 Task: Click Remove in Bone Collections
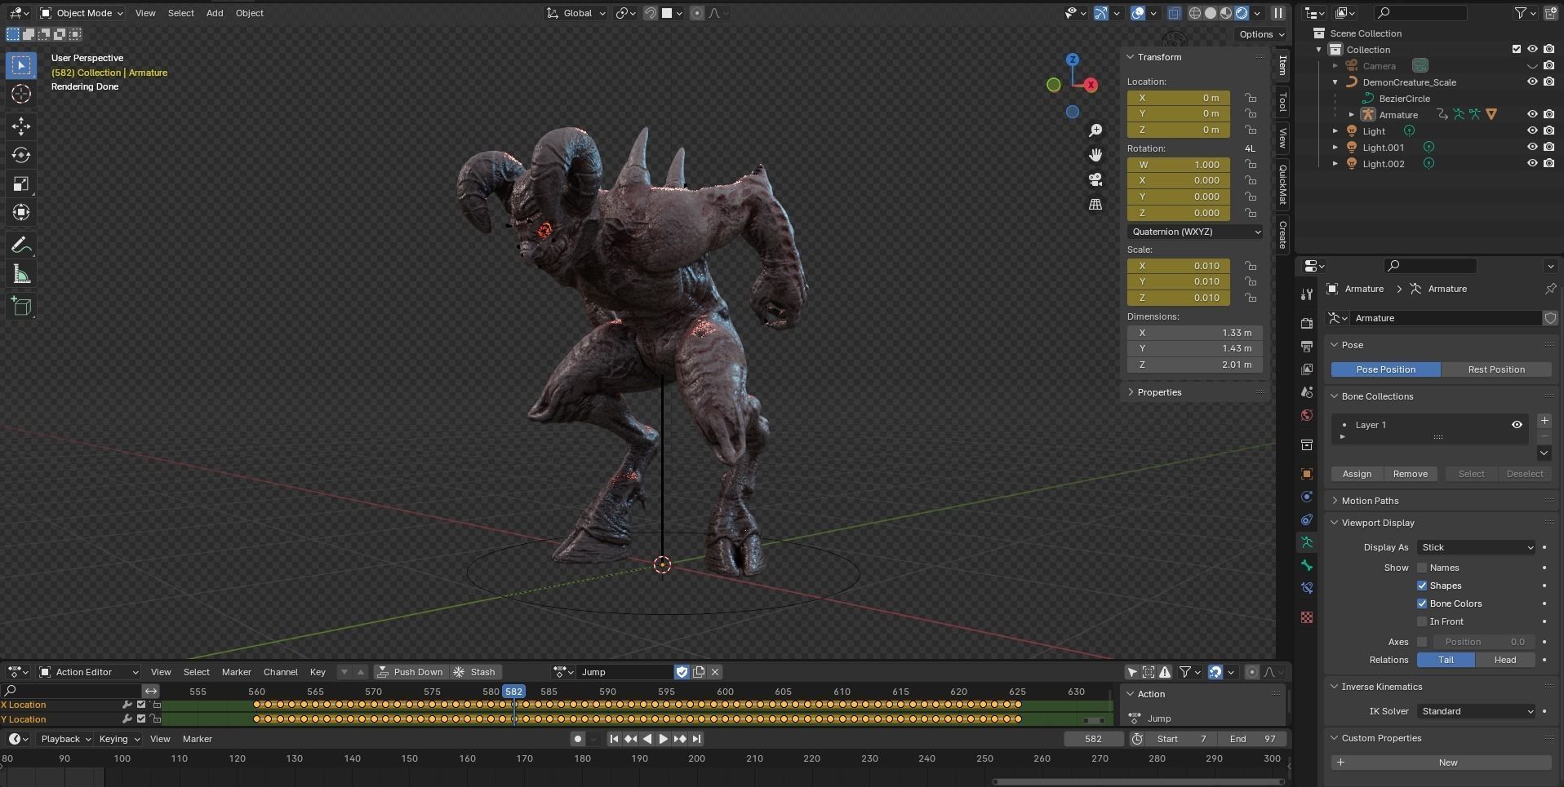1410,474
